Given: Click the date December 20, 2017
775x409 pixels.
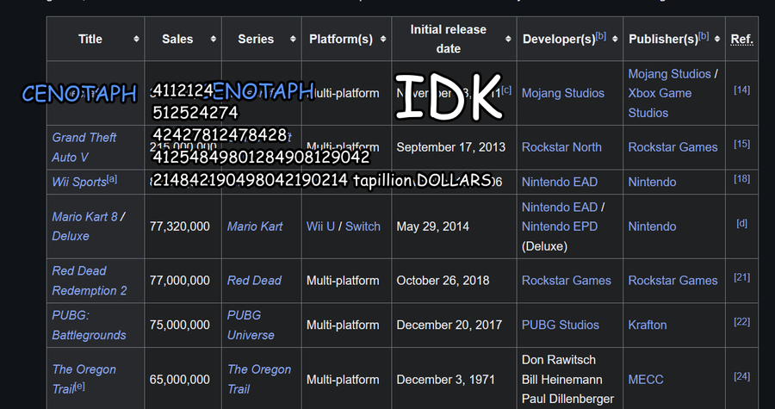Looking at the screenshot, I should tap(449, 325).
